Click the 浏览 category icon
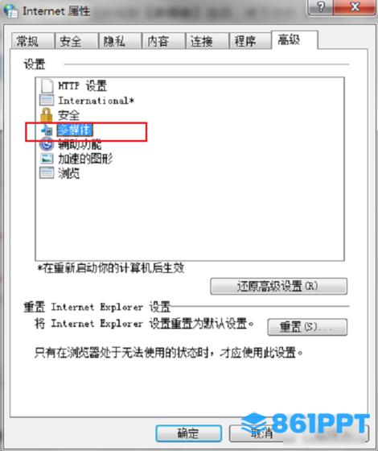 coord(47,173)
